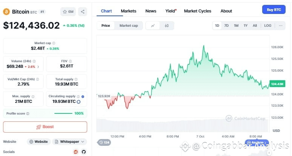This screenshot has height=156, width=292.
Task: Select the 7D time range
Action: tap(226, 26)
